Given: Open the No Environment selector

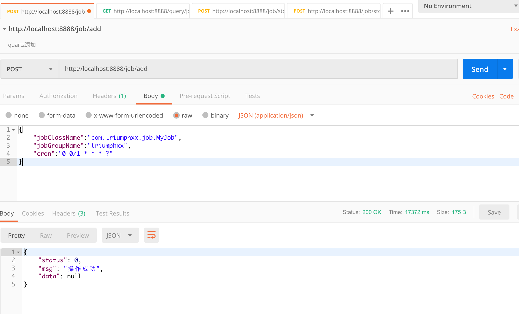Looking at the screenshot, I should pyautogui.click(x=469, y=6).
